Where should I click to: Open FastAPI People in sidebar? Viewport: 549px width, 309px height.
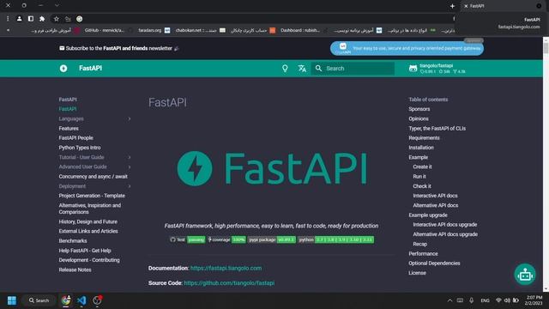pyautogui.click(x=76, y=138)
